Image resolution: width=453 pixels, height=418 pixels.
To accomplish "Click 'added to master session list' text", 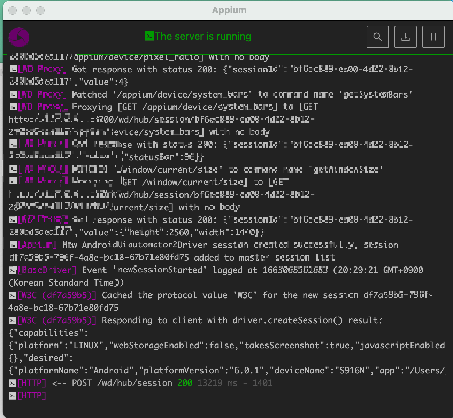I will (264, 258).
